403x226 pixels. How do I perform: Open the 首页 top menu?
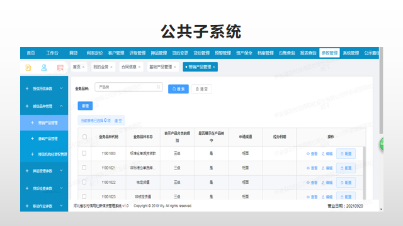click(31, 53)
